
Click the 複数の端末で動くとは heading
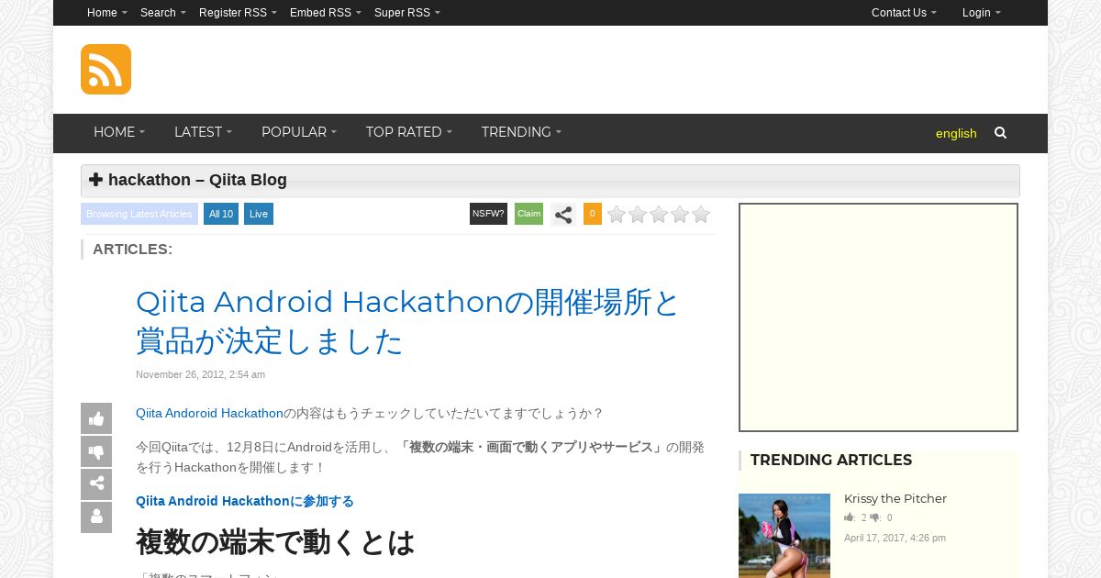click(275, 542)
